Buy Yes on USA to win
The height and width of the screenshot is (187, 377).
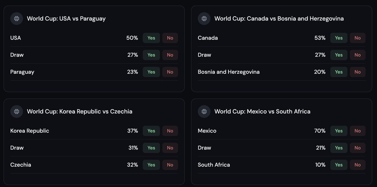(x=151, y=38)
